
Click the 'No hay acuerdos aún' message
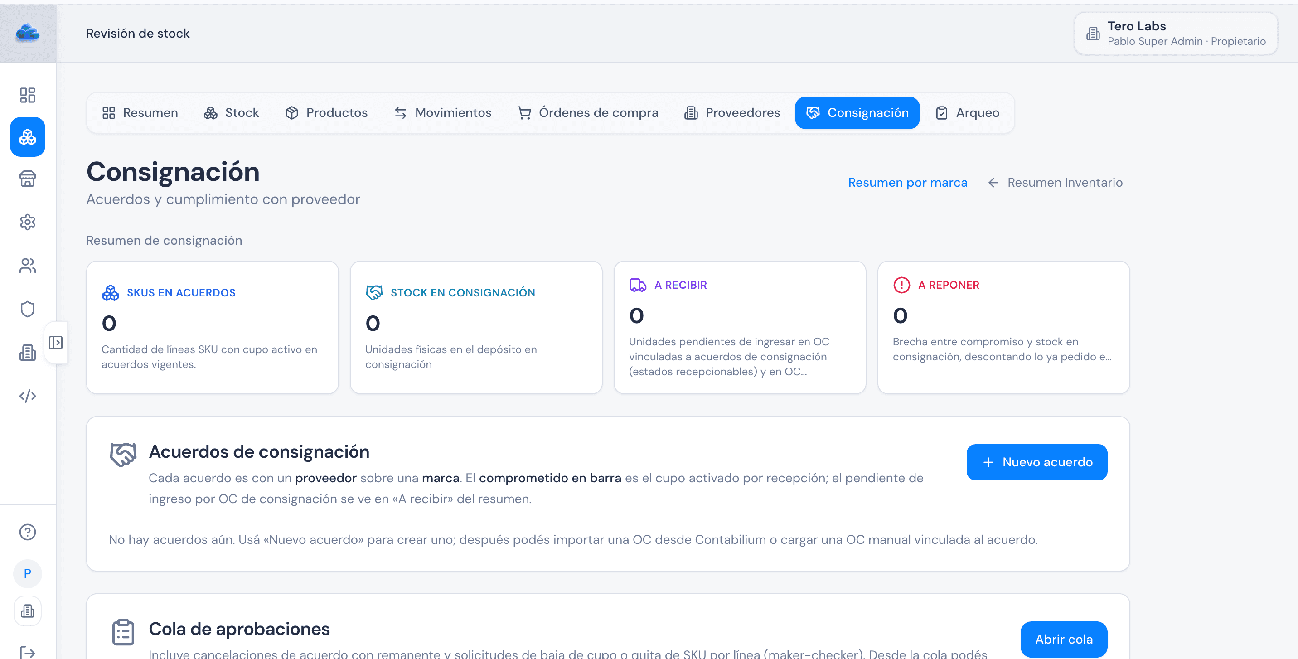573,540
